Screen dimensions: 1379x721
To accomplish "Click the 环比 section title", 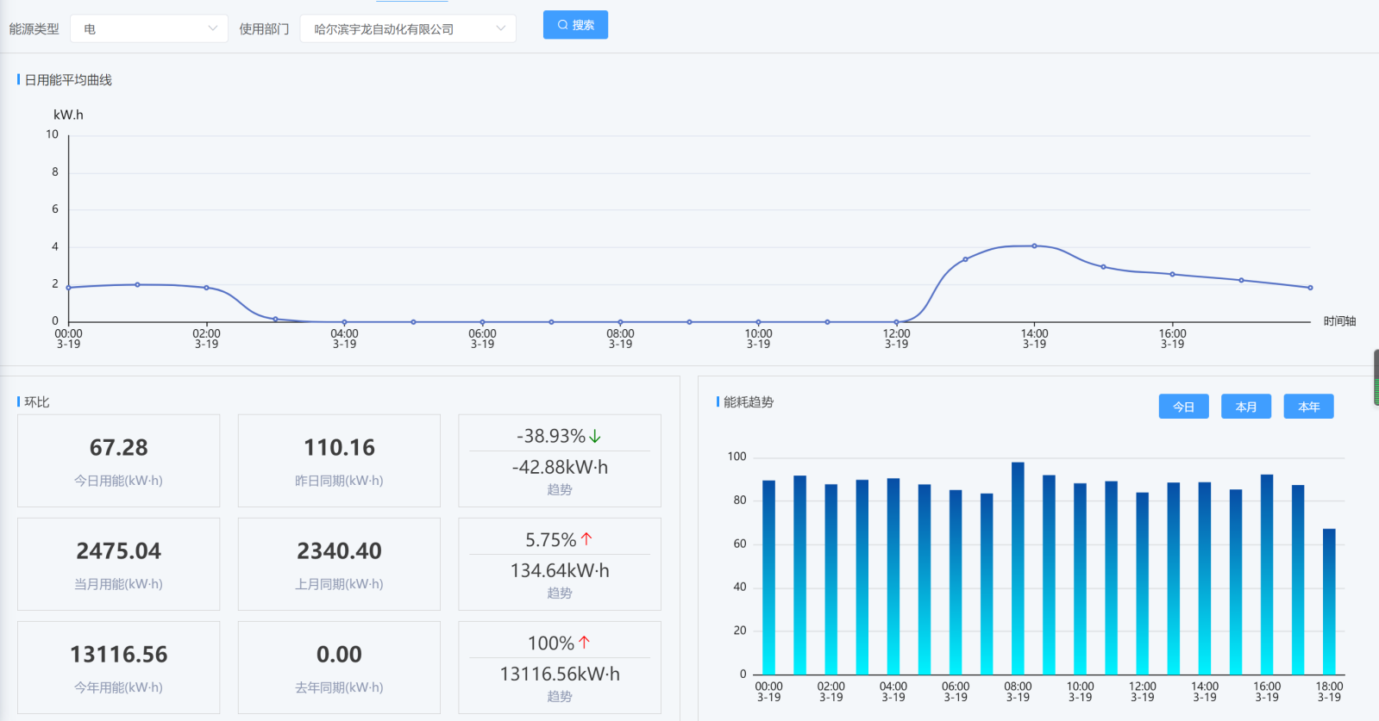I will click(37, 402).
